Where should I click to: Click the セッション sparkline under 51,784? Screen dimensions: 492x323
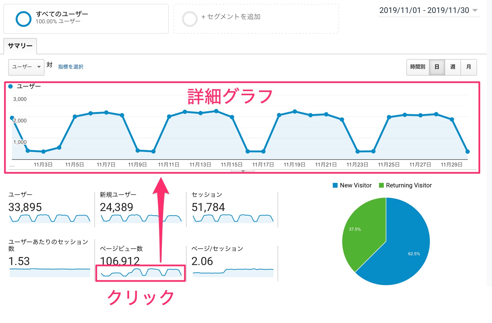coord(233,219)
